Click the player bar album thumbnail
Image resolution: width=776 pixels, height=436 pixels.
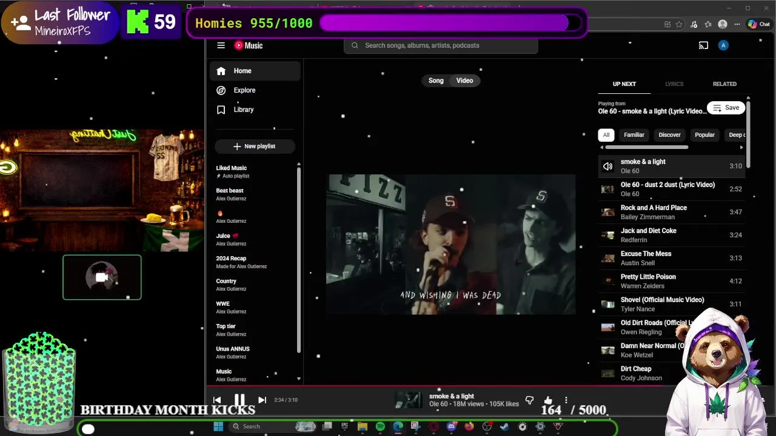[x=407, y=400]
